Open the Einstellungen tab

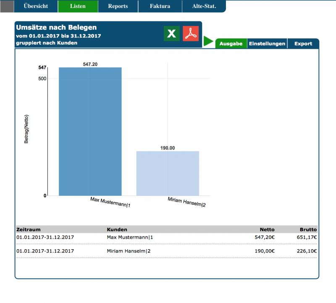point(267,44)
